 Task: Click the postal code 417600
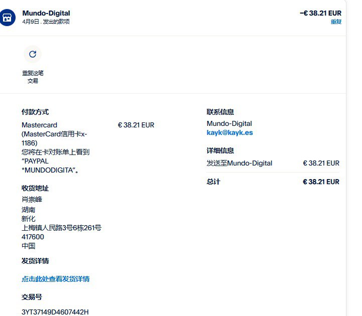point(33,237)
